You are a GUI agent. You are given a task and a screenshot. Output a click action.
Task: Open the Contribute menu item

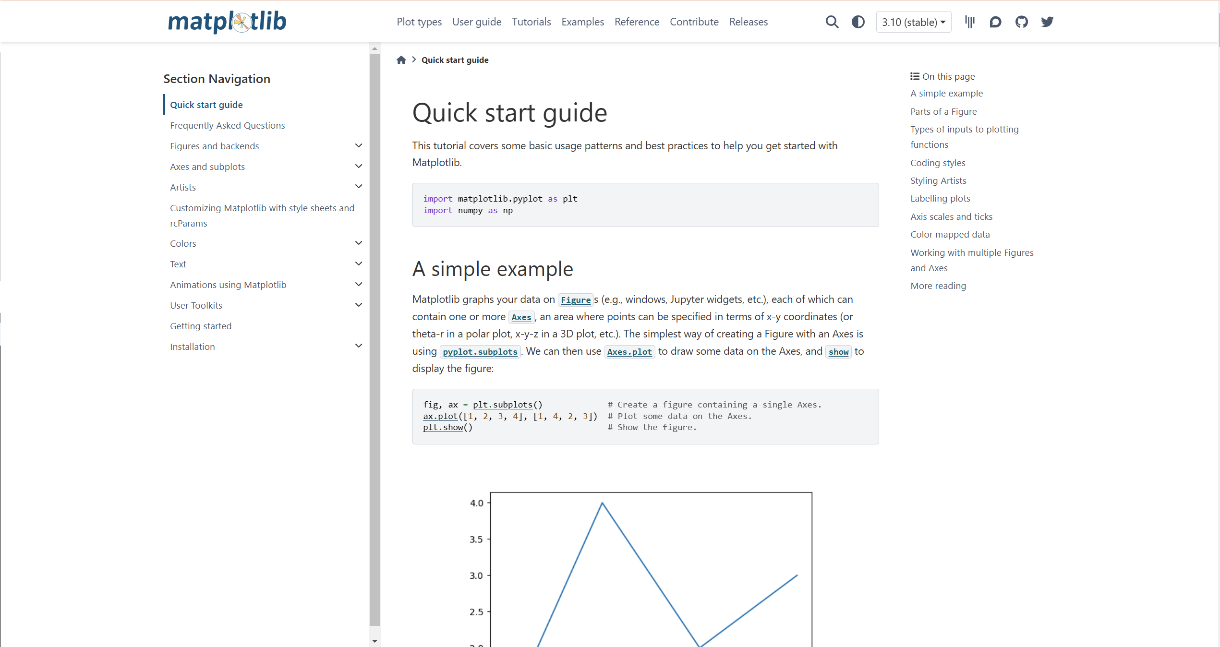click(694, 22)
